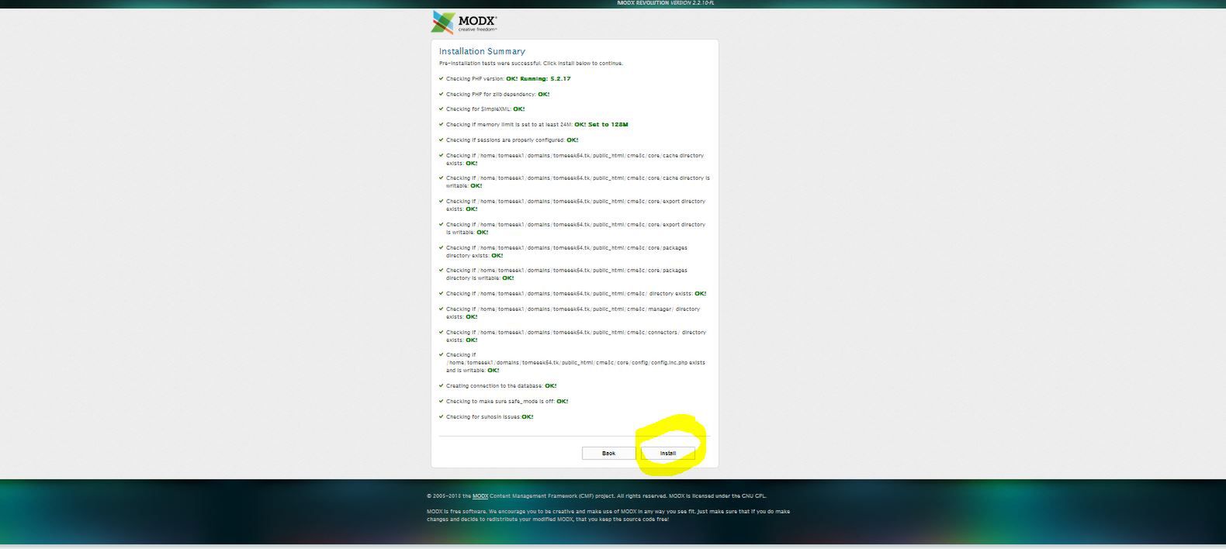Click the footer copyright notice text
The height and width of the screenshot is (549, 1226).
tap(597, 495)
